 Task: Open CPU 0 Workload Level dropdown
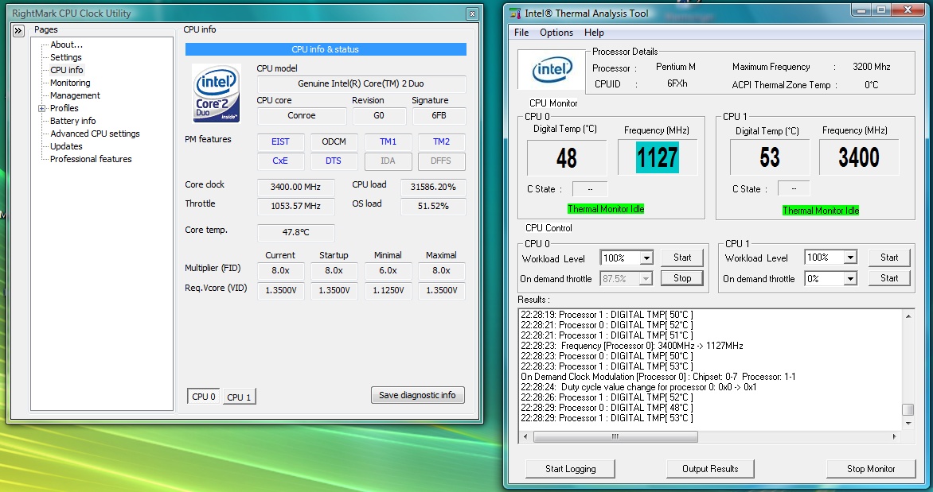(646, 258)
